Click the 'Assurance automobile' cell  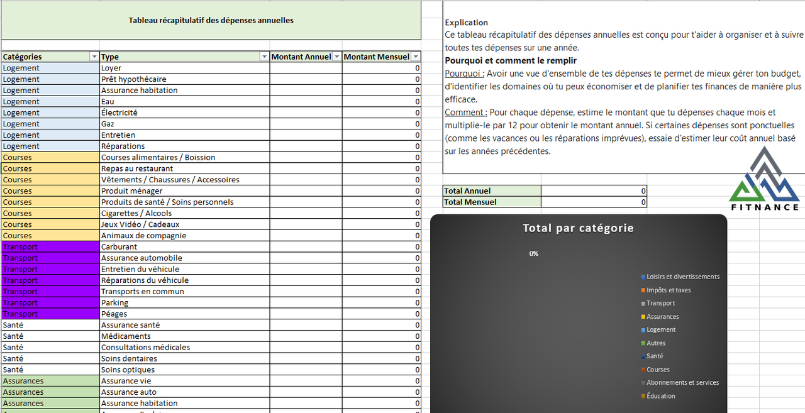(185, 258)
